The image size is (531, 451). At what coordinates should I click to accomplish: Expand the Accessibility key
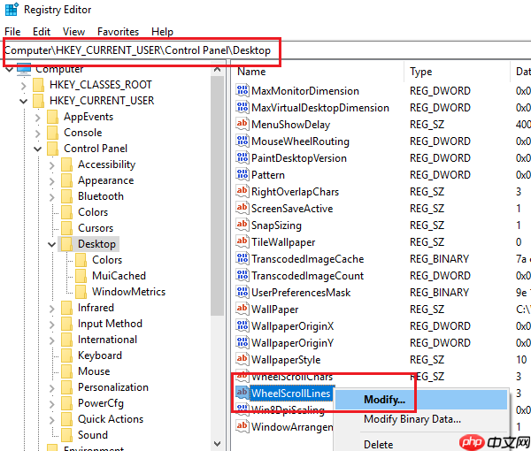click(x=52, y=165)
